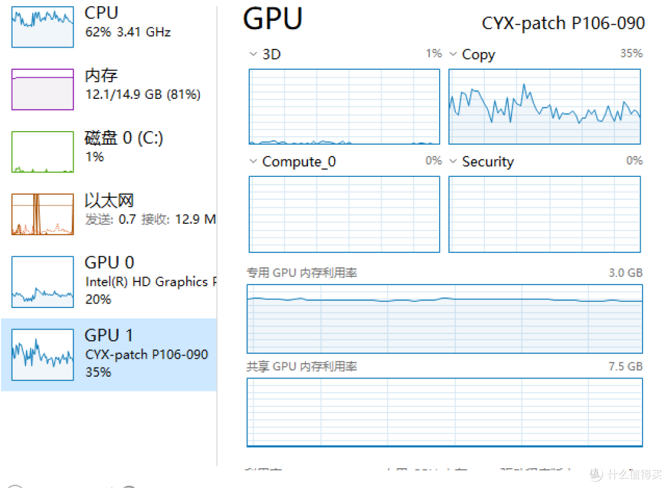Open the 3D engine dropdown chevron
The height and width of the screenshot is (488, 668).
pyautogui.click(x=253, y=54)
